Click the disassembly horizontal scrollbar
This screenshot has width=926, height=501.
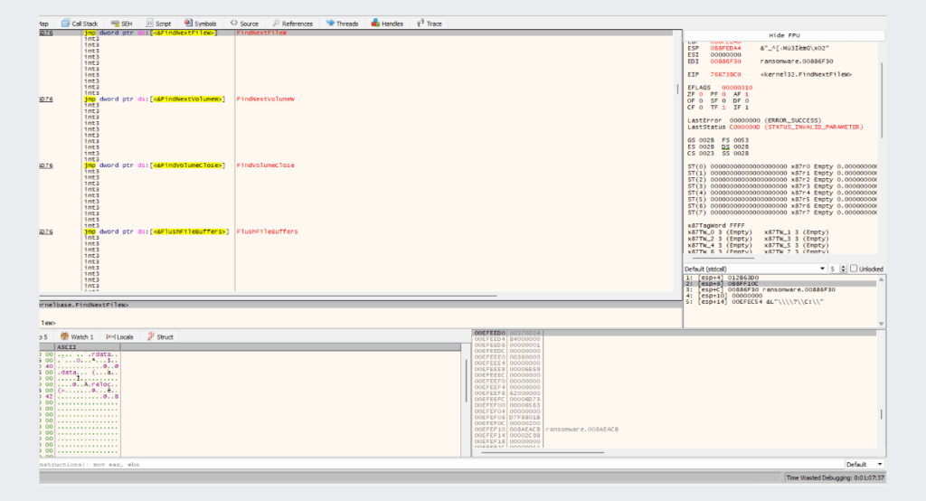pos(268,296)
